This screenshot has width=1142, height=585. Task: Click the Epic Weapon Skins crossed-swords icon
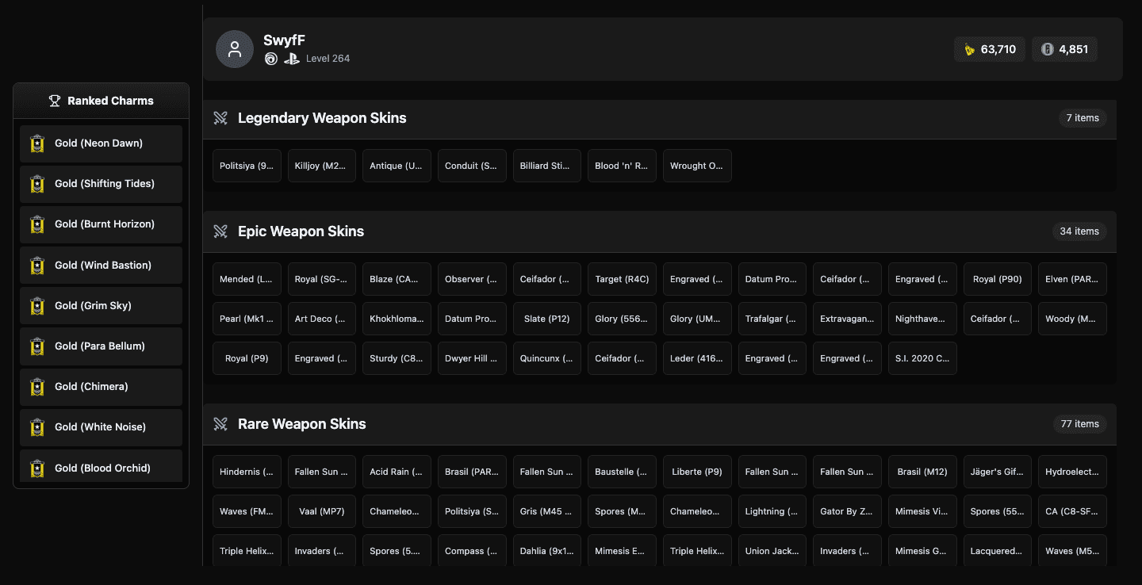tap(220, 231)
